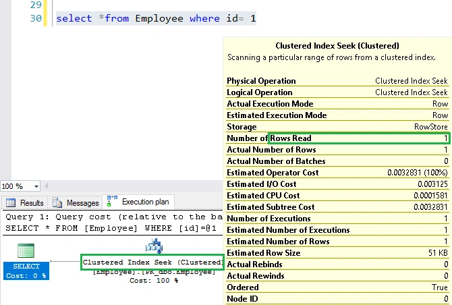Click the Estimated Operator Cost value 0.0032831 (100%)
The height and width of the screenshot is (305, 452).
(x=418, y=173)
